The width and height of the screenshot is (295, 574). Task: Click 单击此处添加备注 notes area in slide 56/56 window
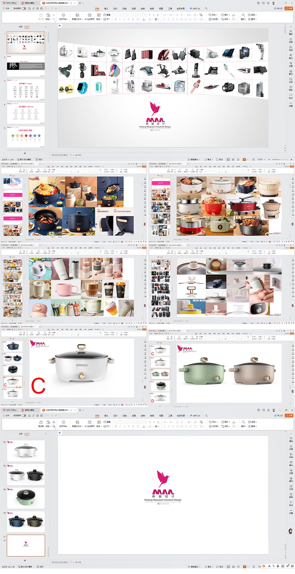[x=59, y=562]
